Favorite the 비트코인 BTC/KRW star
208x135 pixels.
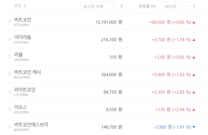point(10,21)
